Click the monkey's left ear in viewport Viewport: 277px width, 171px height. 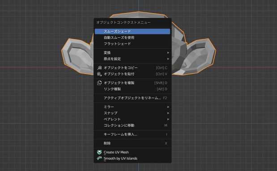(78, 56)
